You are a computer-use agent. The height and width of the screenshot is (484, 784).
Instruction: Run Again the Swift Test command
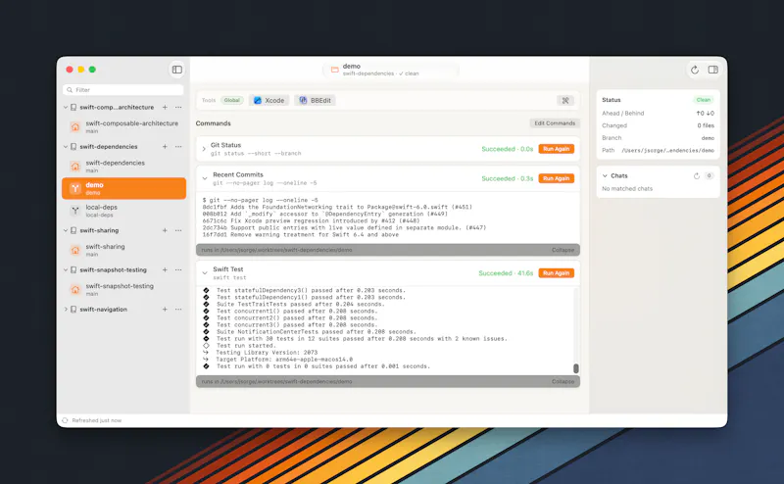[556, 273]
